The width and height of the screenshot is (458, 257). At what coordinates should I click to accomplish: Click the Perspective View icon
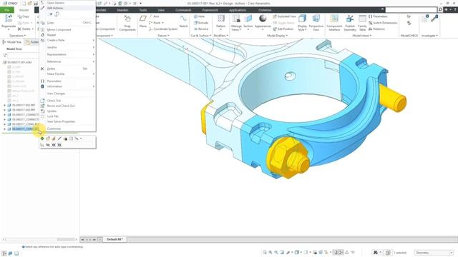point(316,19)
